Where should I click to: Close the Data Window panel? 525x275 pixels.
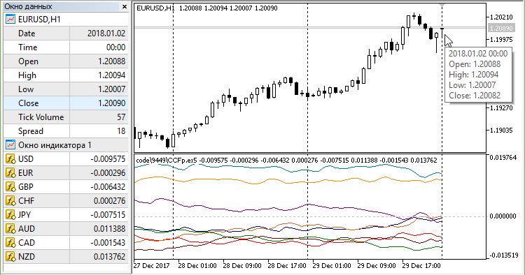coord(125,7)
